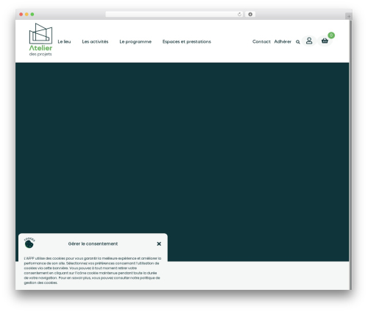Click the Gérer le consentement heading
Image resolution: width=368 pixels, height=312 pixels.
click(93, 243)
